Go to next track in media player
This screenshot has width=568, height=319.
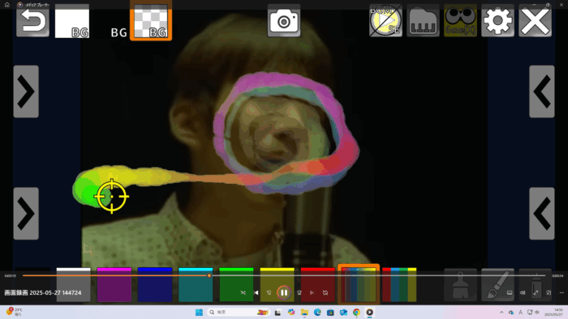coord(312,292)
